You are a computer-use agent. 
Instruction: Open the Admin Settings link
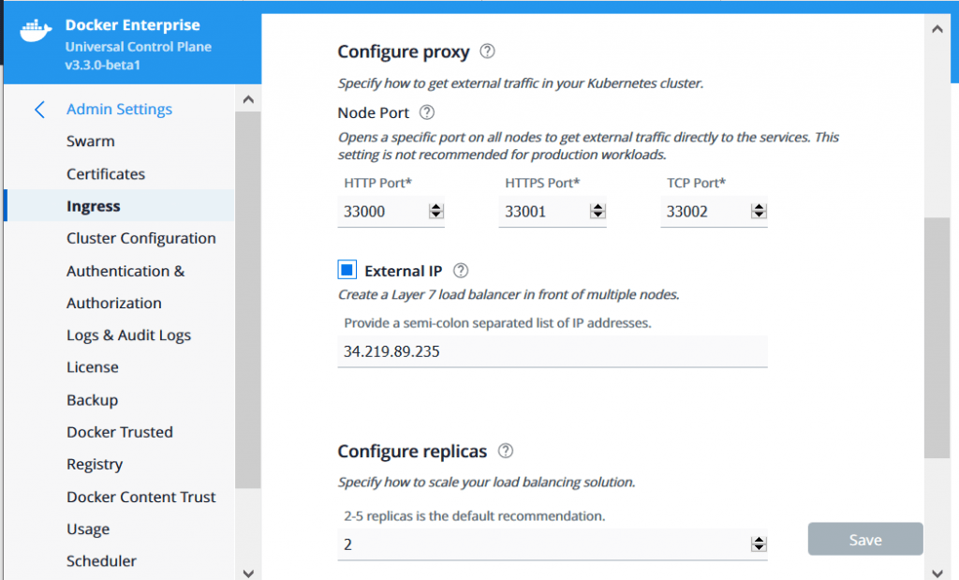tap(119, 109)
